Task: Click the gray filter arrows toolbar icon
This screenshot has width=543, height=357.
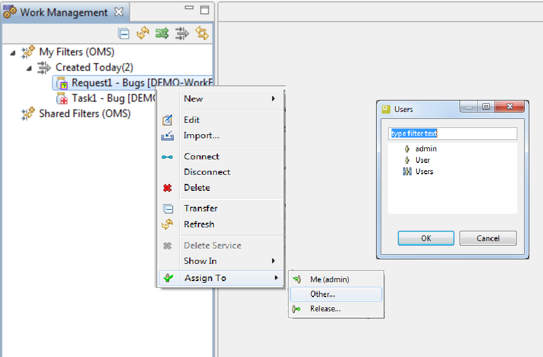Action: click(x=182, y=34)
